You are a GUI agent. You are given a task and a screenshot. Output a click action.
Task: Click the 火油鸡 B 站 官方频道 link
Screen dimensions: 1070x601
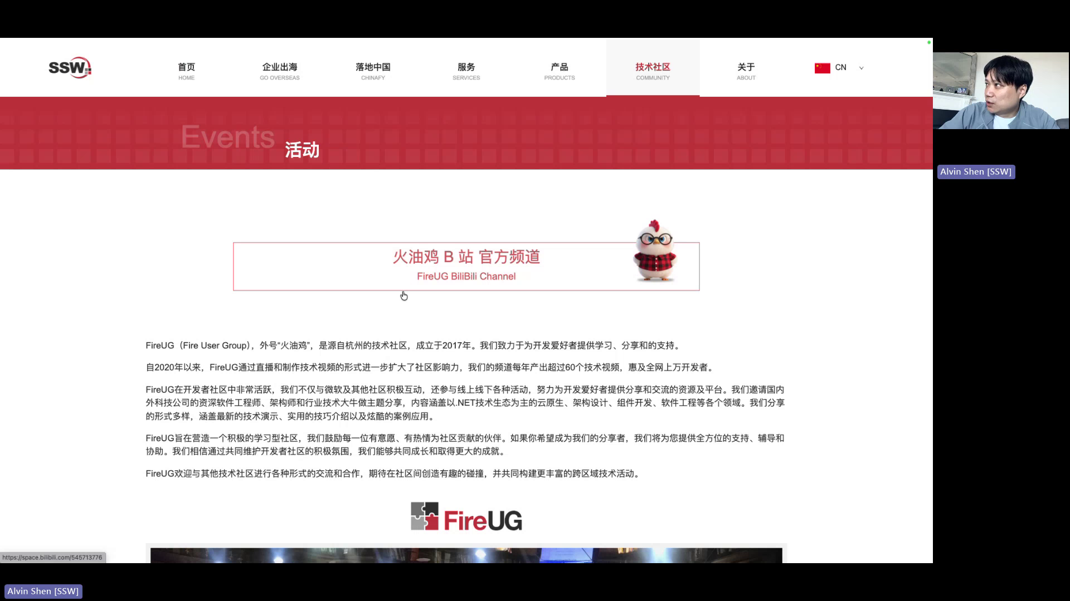coord(466,257)
